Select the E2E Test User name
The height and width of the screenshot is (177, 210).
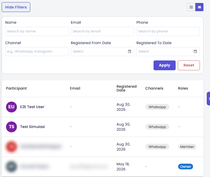tap(32, 107)
